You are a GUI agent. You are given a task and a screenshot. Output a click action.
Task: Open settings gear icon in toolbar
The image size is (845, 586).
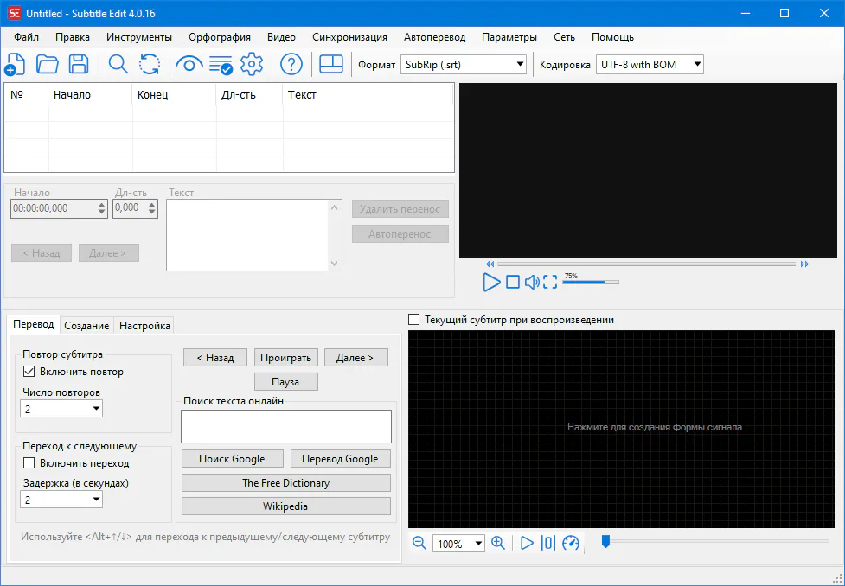[252, 64]
